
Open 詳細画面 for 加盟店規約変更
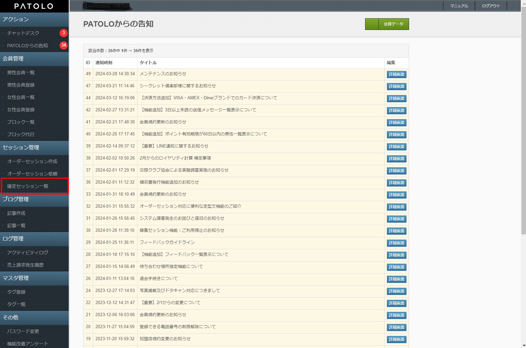[396, 340]
